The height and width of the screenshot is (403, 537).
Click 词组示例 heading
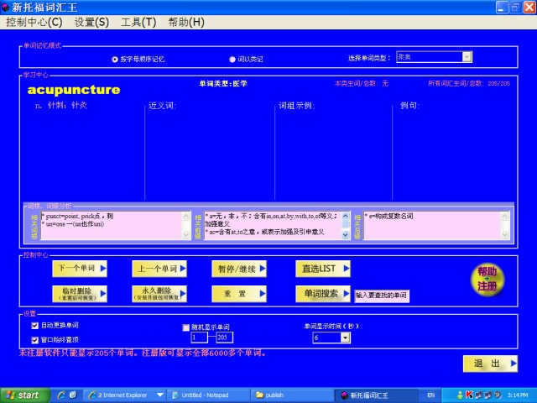pos(296,105)
